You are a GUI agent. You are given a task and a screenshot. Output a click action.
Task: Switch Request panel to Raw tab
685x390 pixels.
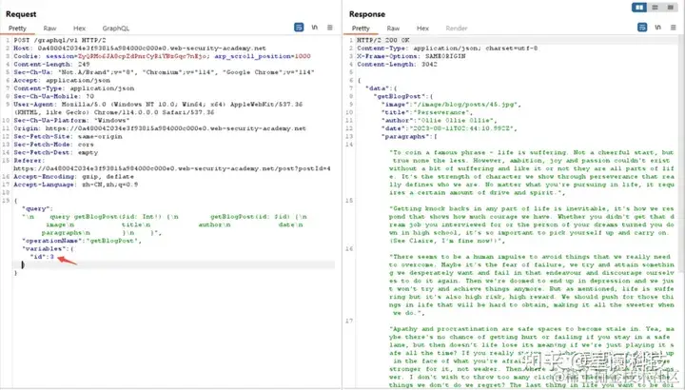click(x=49, y=28)
